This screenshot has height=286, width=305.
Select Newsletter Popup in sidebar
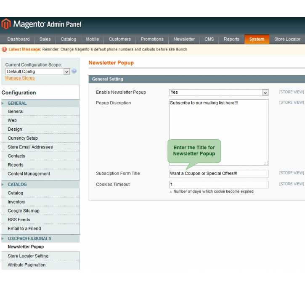click(40, 247)
